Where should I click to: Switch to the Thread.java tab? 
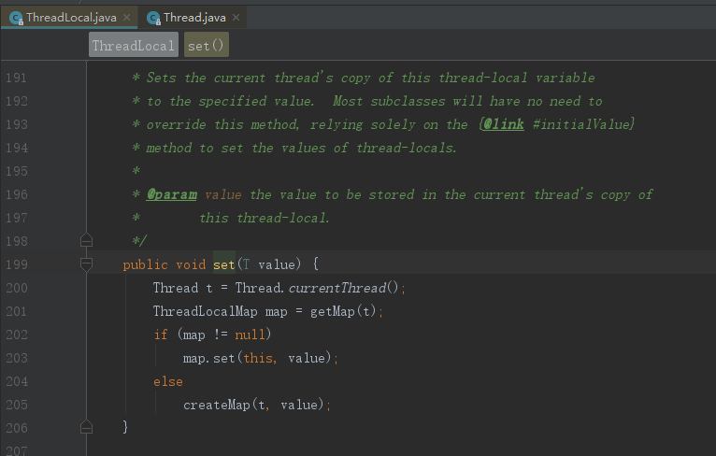click(194, 18)
